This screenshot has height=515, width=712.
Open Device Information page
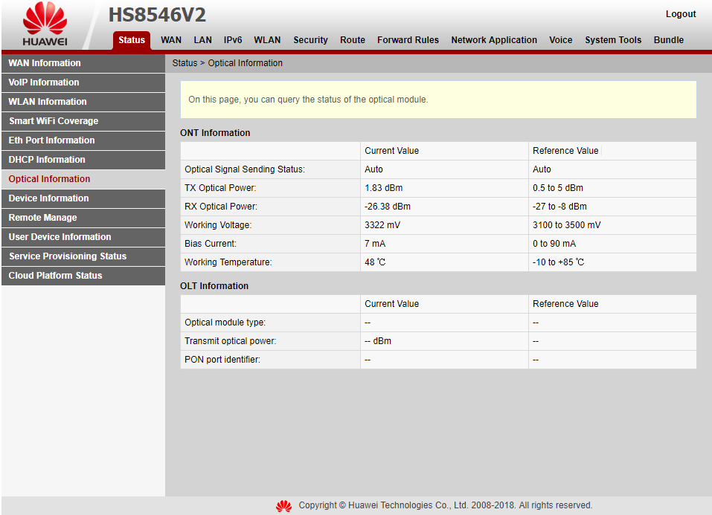pyautogui.click(x=83, y=198)
